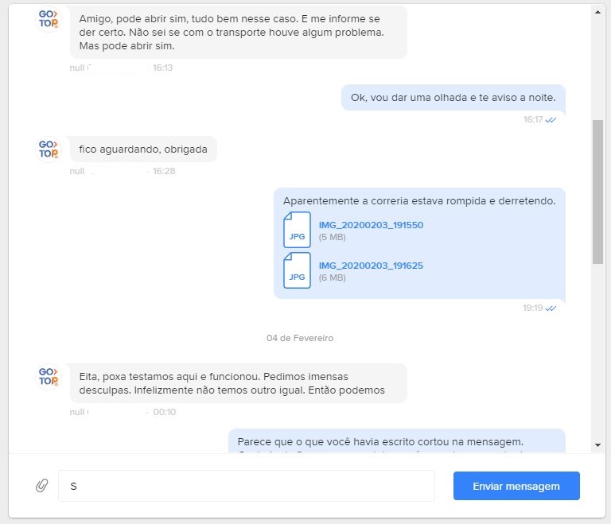The image size is (611, 524).
Task: Click the scrollbar down arrow
Action: pyautogui.click(x=597, y=445)
